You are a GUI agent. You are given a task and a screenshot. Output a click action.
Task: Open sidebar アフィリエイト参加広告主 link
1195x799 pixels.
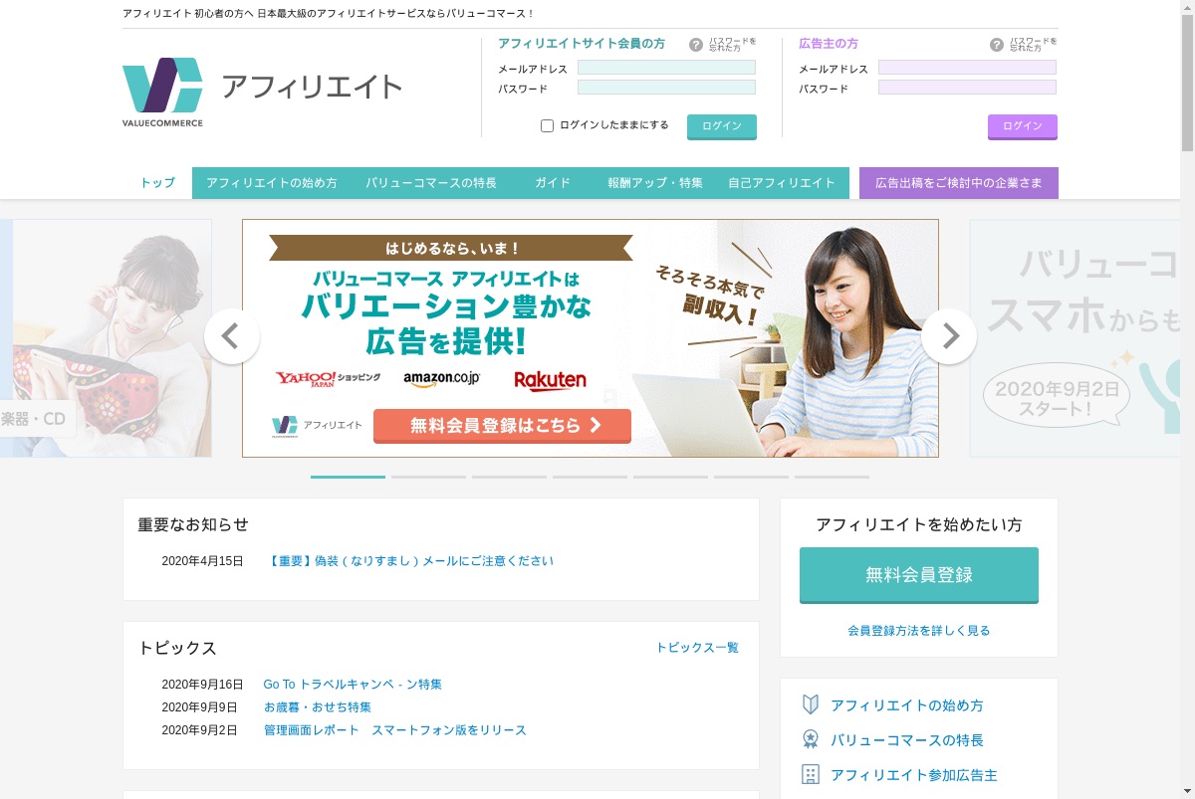(914, 775)
